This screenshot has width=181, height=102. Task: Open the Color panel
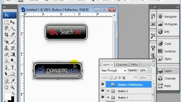tap(168, 44)
